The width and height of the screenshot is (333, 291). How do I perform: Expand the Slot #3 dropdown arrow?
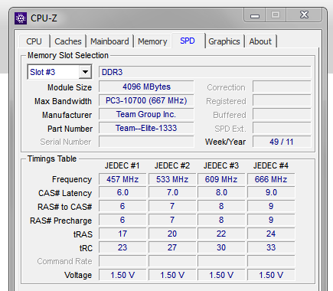[85, 72]
